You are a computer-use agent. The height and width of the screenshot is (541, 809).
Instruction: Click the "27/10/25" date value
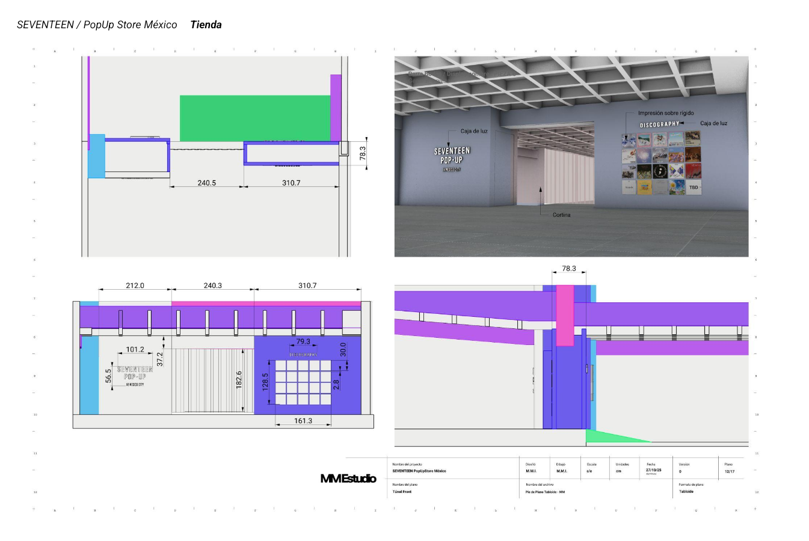pyautogui.click(x=653, y=470)
